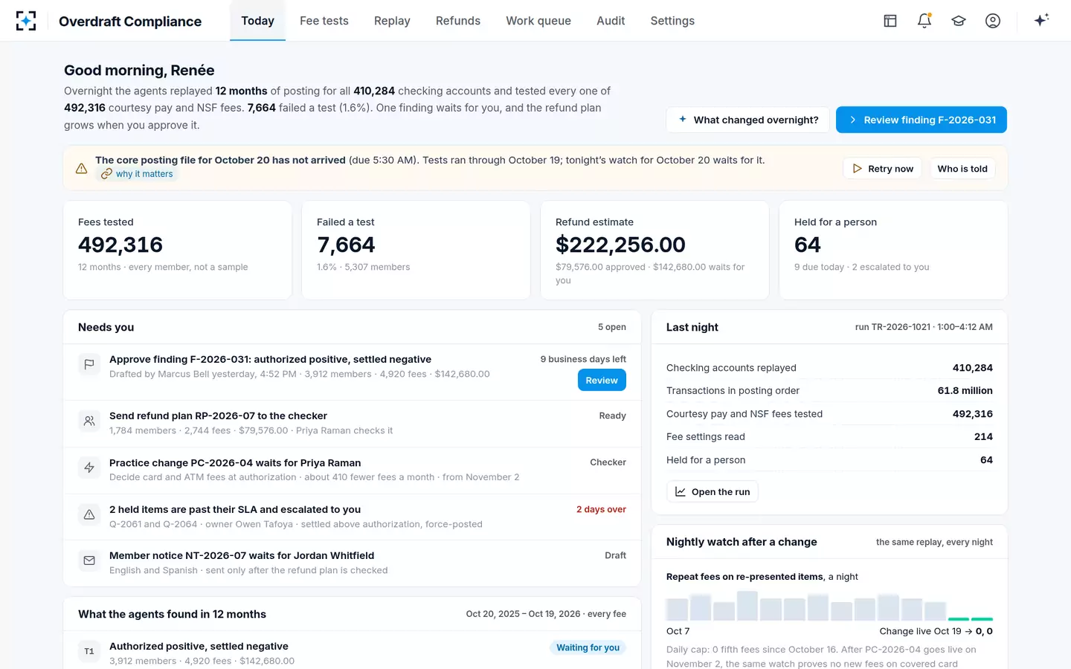Open the Settings tab
The width and height of the screenshot is (1071, 669).
(672, 21)
